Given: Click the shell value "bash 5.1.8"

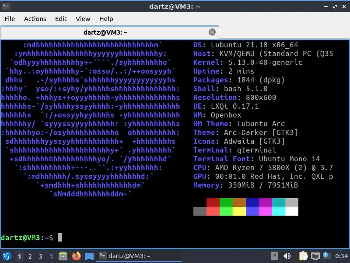Looking at the screenshot, I should coord(246,89).
